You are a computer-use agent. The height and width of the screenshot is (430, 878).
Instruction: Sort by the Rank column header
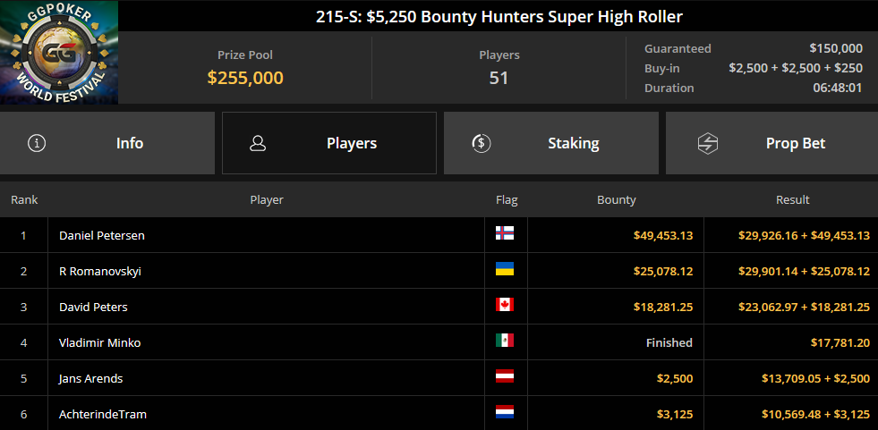click(x=24, y=199)
